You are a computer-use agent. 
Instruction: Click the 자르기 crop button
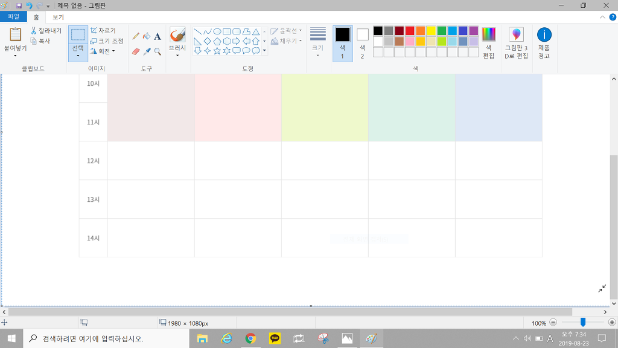103,31
